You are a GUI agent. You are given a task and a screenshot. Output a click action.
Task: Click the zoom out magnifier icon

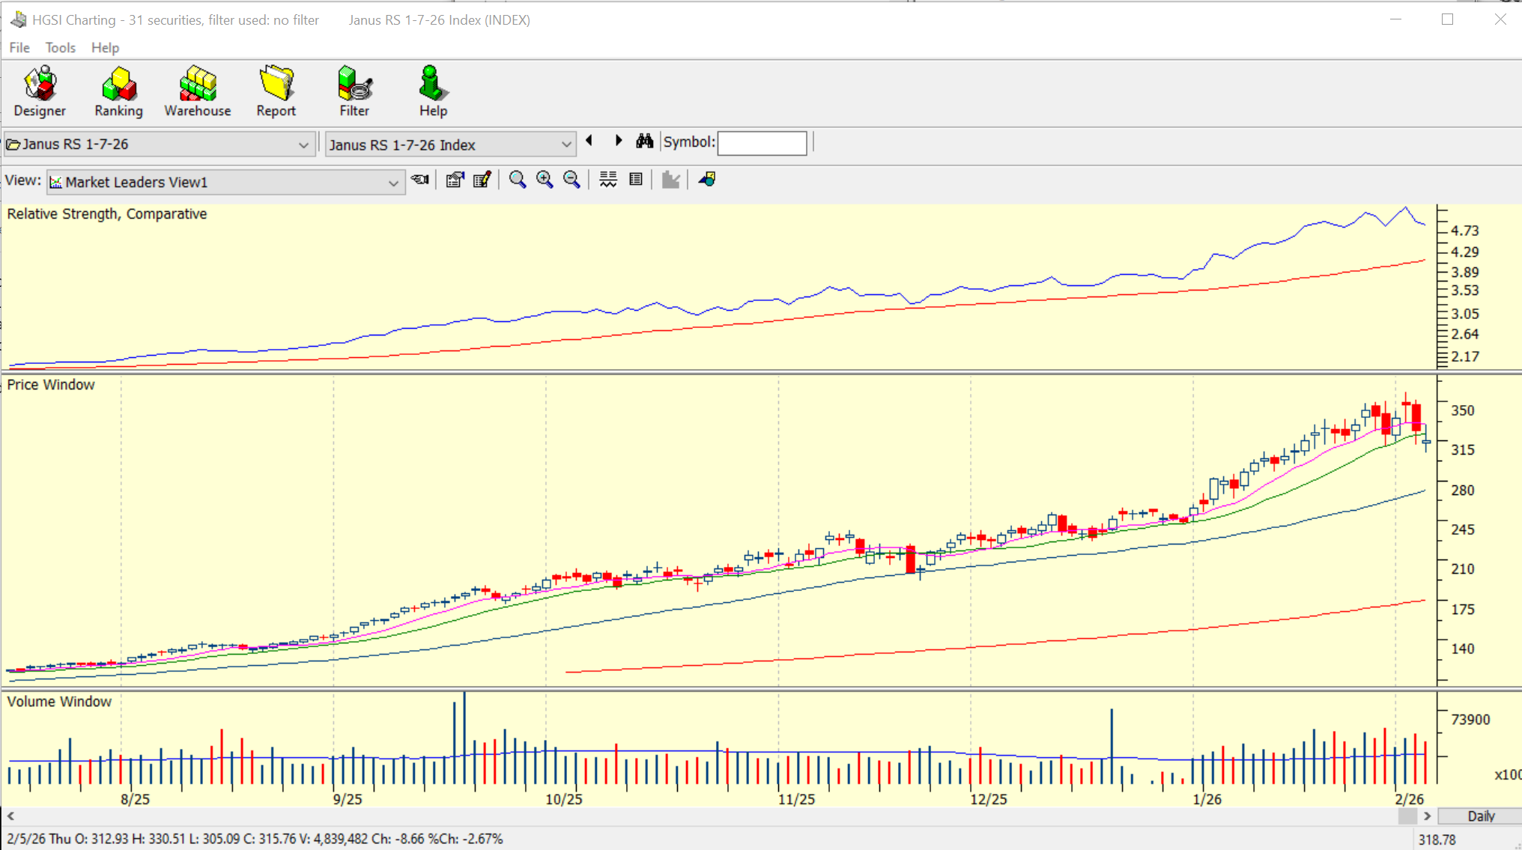[571, 180]
